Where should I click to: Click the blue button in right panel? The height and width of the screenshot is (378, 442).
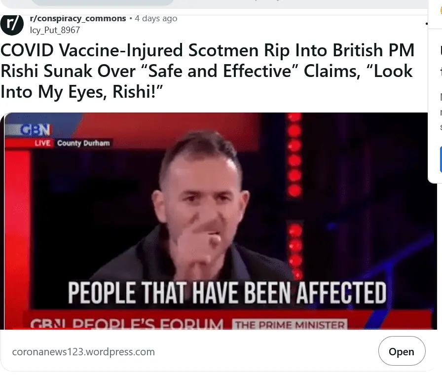click(x=441, y=160)
